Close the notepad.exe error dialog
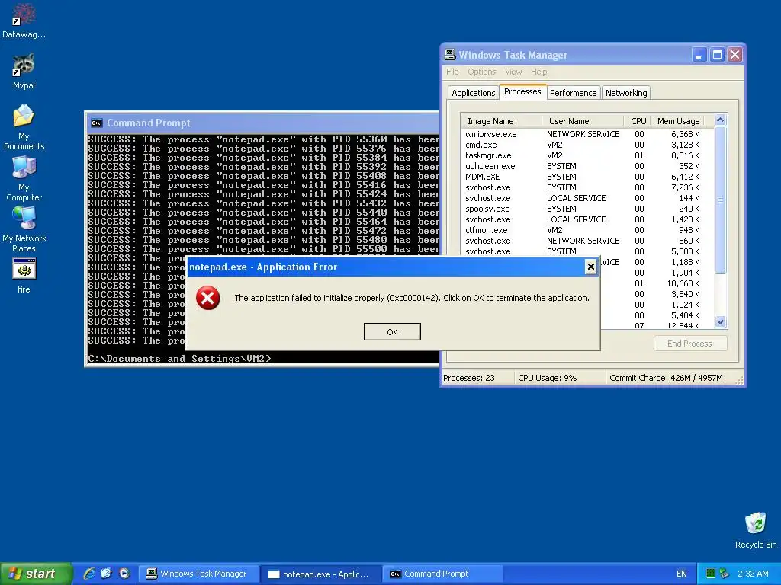781x585 pixels. (x=591, y=267)
